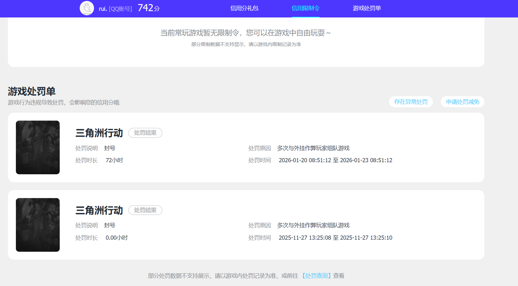Click the message 当前常玩游戏暂无限制令
The width and height of the screenshot is (518, 286).
click(246, 33)
